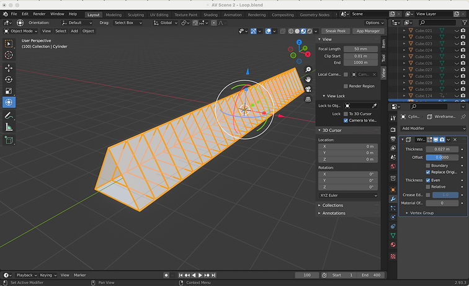Expand the Collections panel
The image size is (469, 286).
[x=333, y=205]
